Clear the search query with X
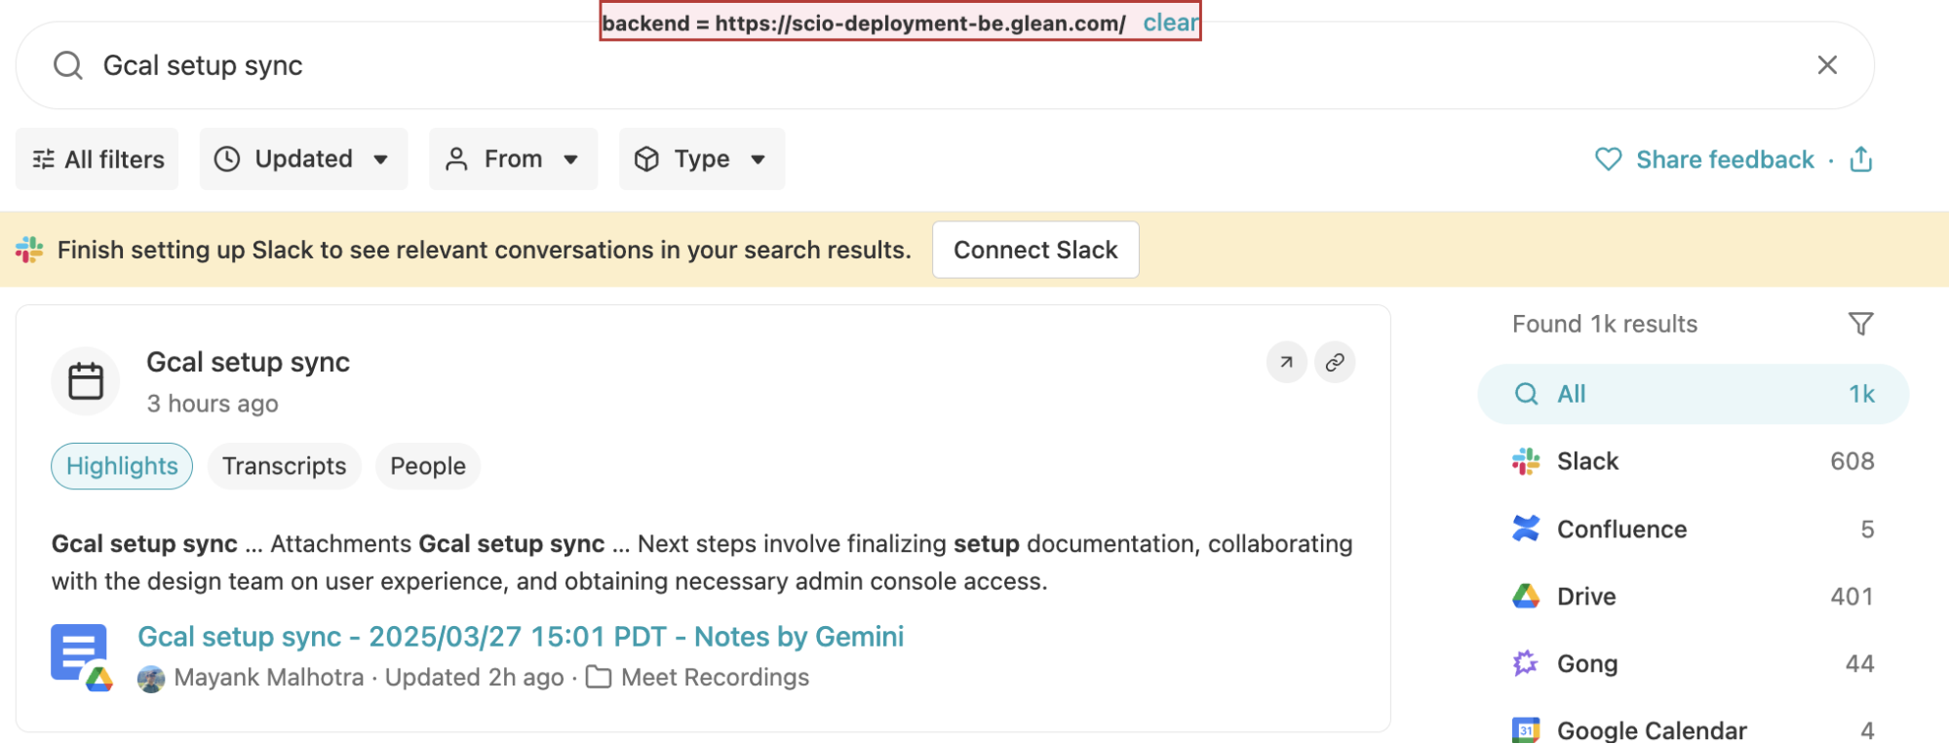The width and height of the screenshot is (1949, 744). [x=1827, y=65]
